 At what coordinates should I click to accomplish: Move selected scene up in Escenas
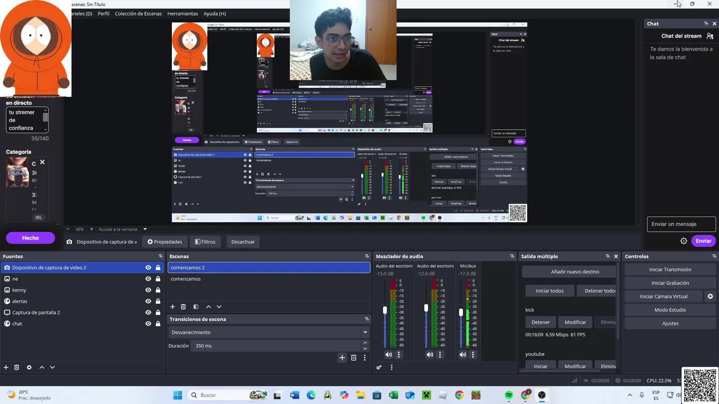point(208,307)
